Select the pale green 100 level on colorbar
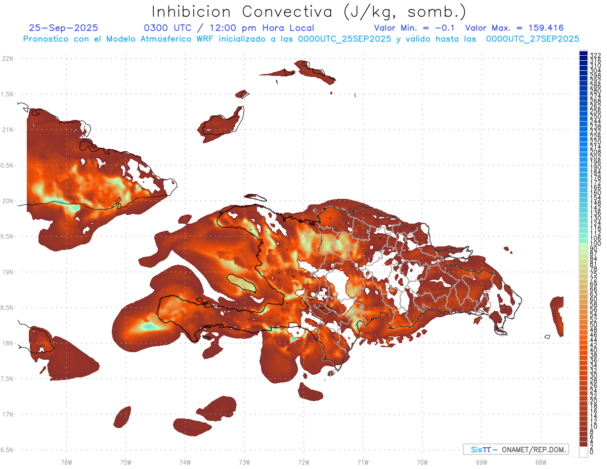 583,244
